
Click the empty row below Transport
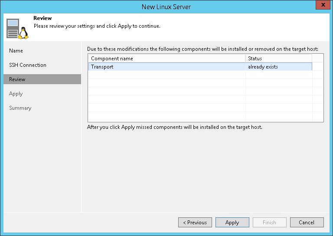point(167,75)
